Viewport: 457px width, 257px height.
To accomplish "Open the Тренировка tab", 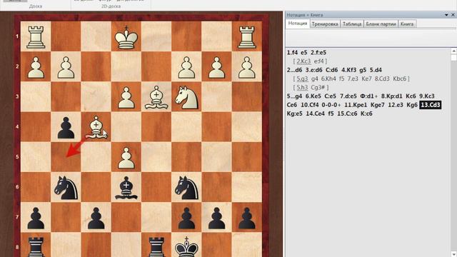I will coord(325,24).
